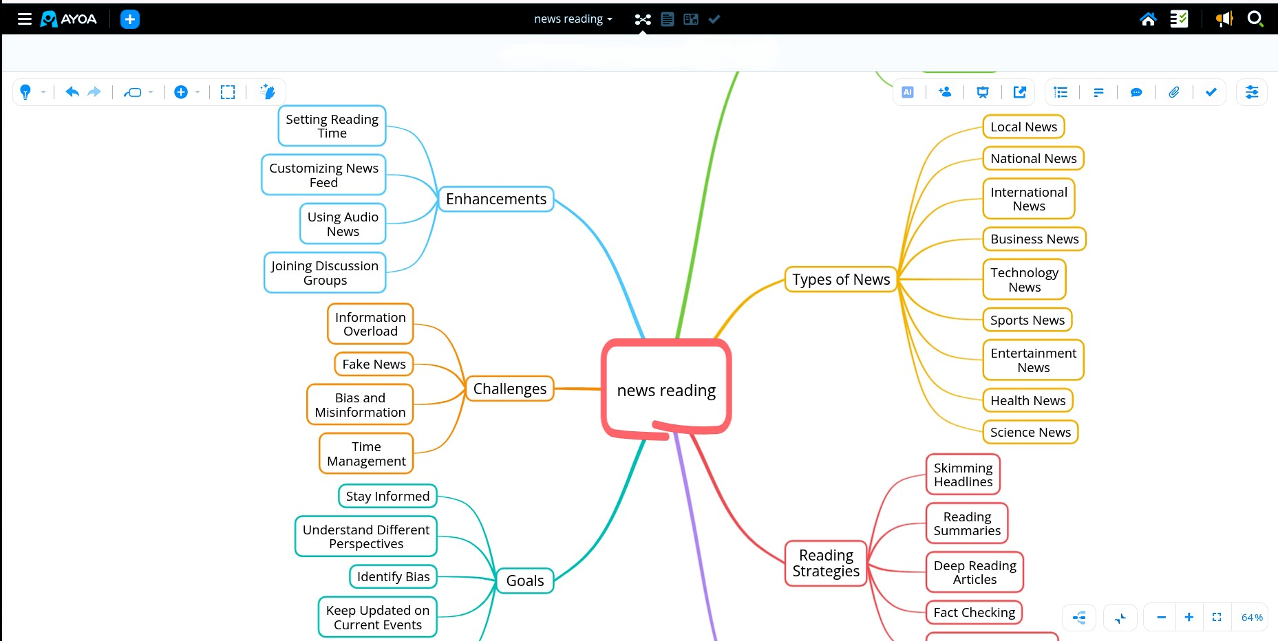Image resolution: width=1278 pixels, height=641 pixels.
Task: Select the Setting Reading Time node
Action: click(332, 126)
